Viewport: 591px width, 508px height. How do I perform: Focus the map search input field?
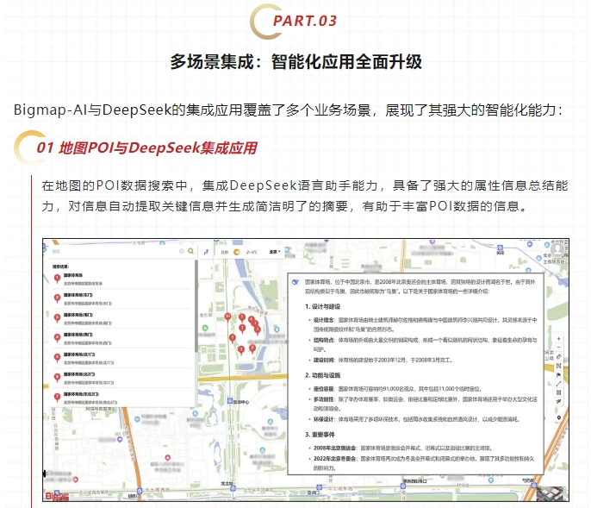point(115,251)
